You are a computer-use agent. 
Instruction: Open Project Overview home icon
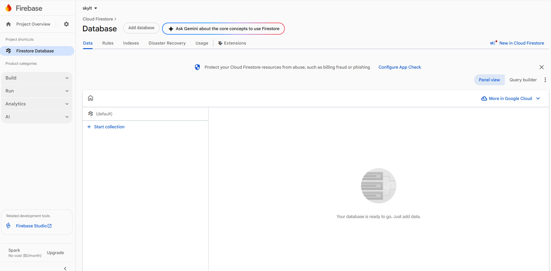pyautogui.click(x=8, y=24)
